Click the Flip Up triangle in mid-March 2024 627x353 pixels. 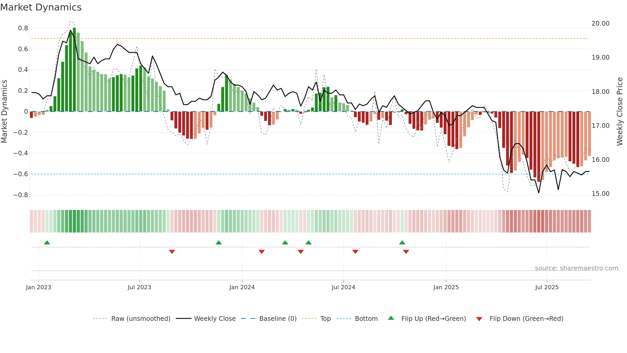click(x=285, y=243)
